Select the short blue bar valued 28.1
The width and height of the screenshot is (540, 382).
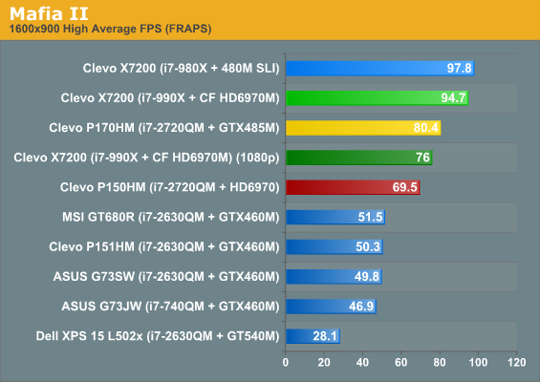(x=313, y=336)
